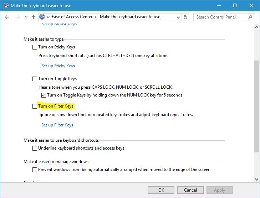Click the Cancel button
This screenshot has height=198, width=260.
coord(190,190)
